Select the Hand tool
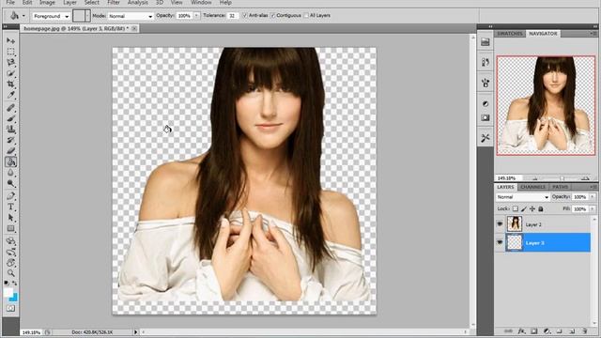Screen dimensions: 601x338 click(x=10, y=263)
